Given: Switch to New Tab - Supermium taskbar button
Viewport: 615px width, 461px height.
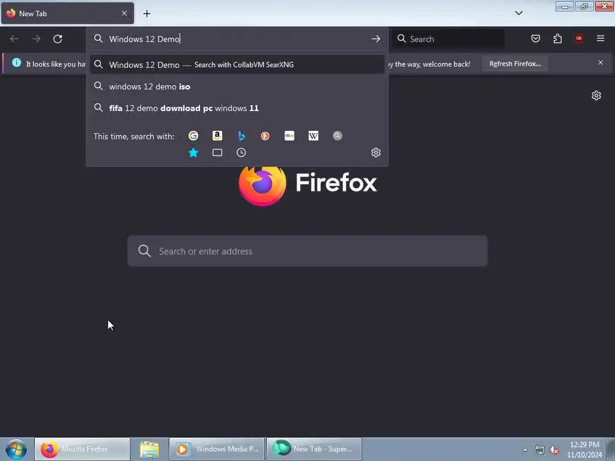Looking at the screenshot, I should pyautogui.click(x=314, y=449).
